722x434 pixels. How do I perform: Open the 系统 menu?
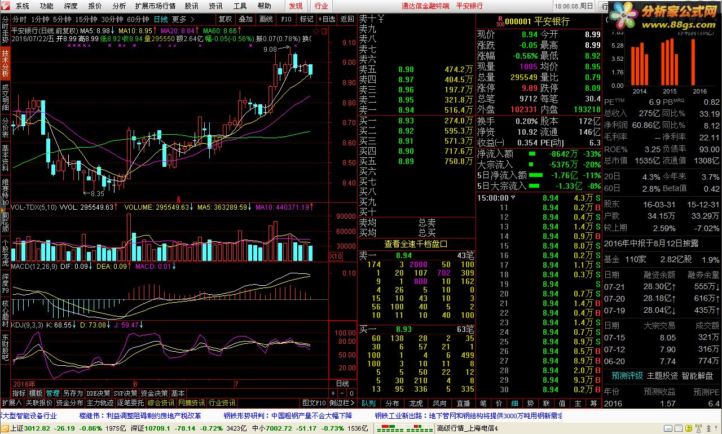[x=23, y=6]
